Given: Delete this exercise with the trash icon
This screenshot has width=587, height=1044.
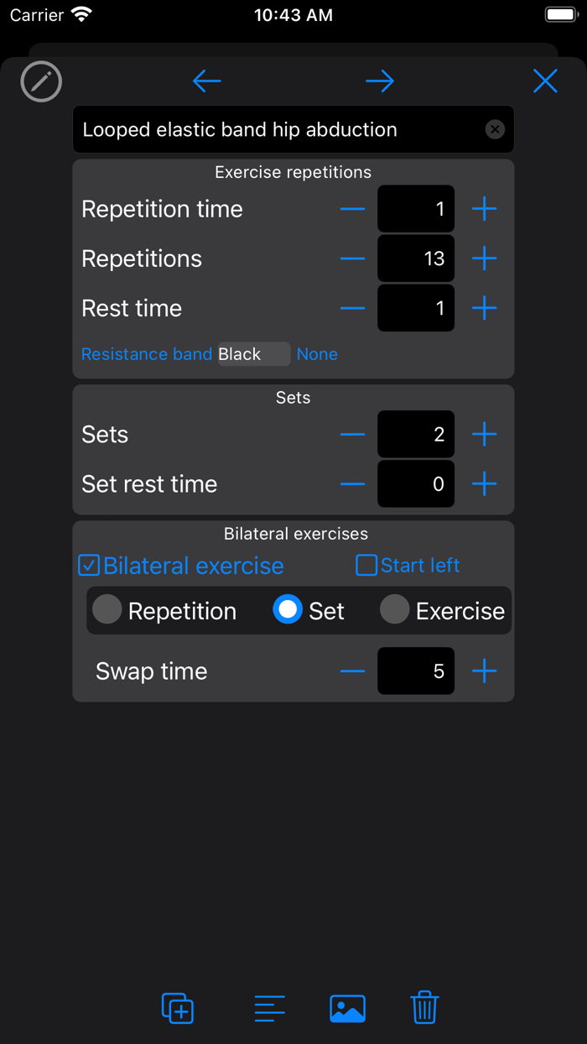Looking at the screenshot, I should click(x=424, y=1008).
